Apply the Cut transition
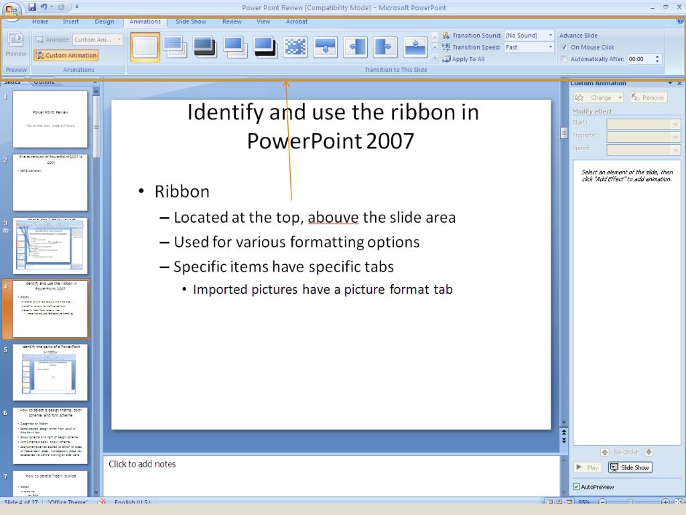The height and width of the screenshot is (515, 686). tap(235, 47)
